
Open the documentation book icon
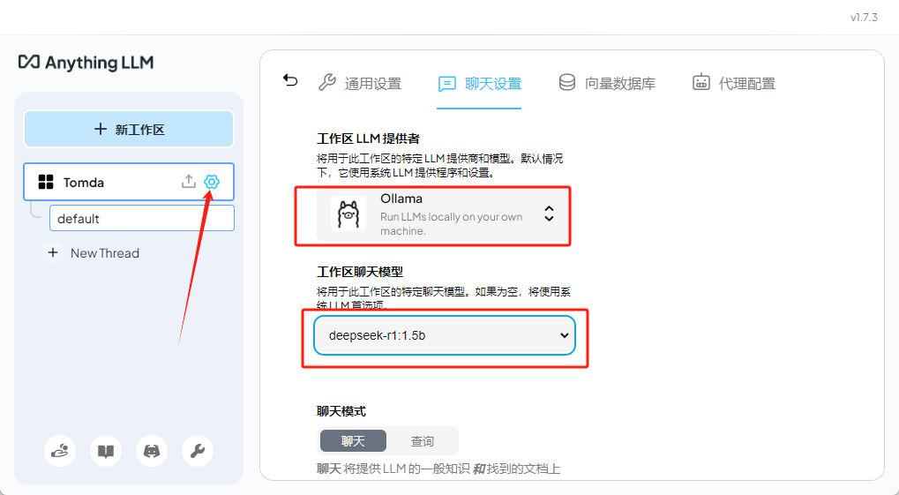pos(106,452)
